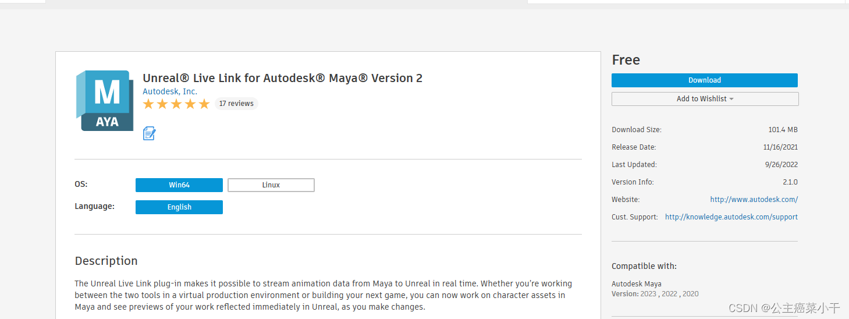
Task: Visit the http://www.autodesk.com/ website link
Action: [x=754, y=200]
